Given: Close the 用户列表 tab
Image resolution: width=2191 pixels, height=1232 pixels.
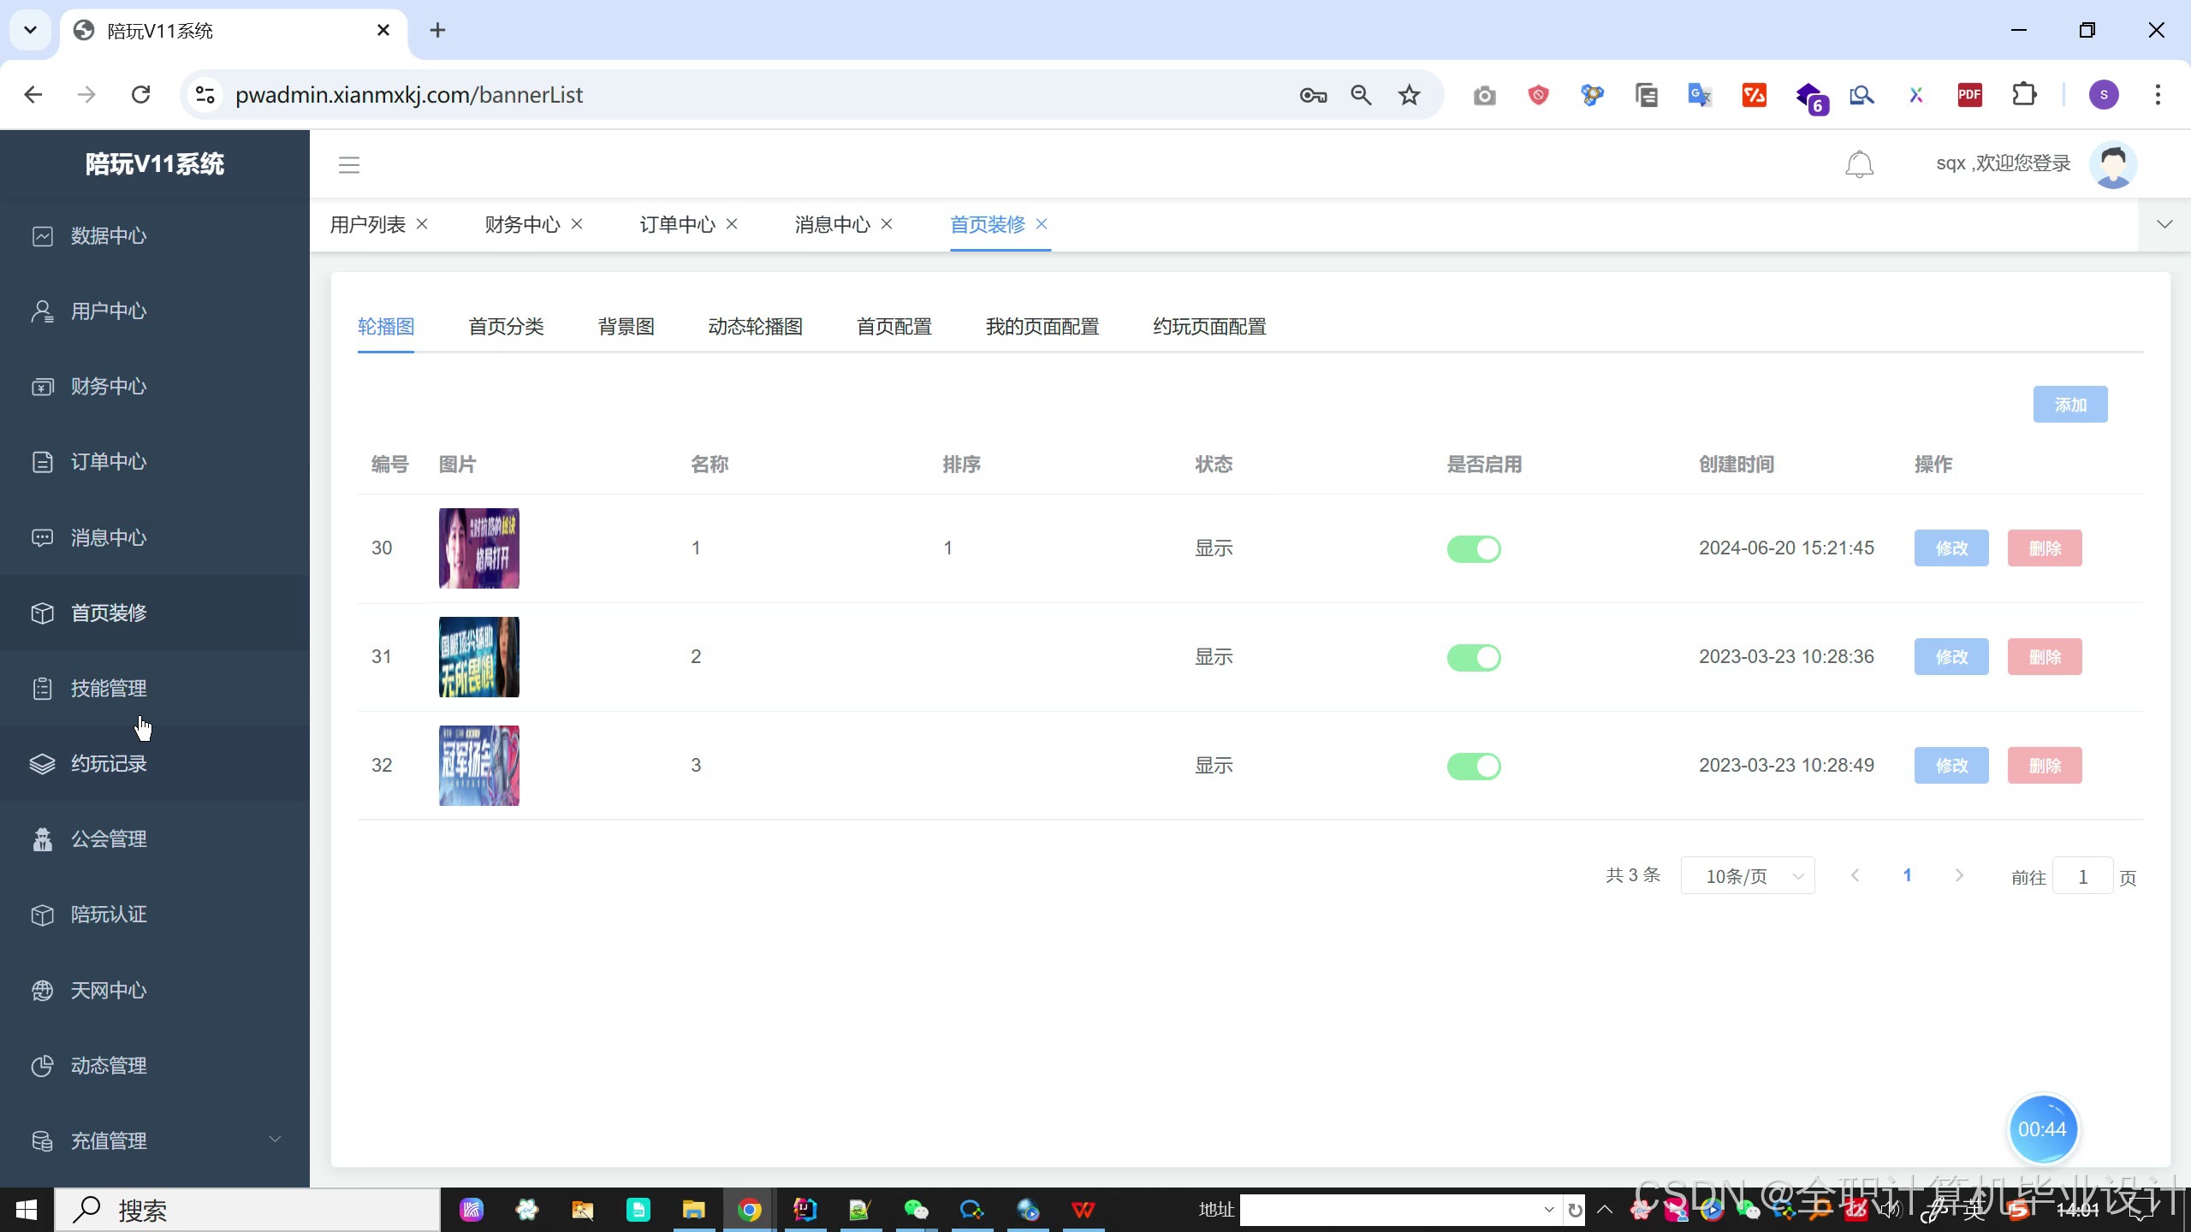Looking at the screenshot, I should click(x=422, y=224).
